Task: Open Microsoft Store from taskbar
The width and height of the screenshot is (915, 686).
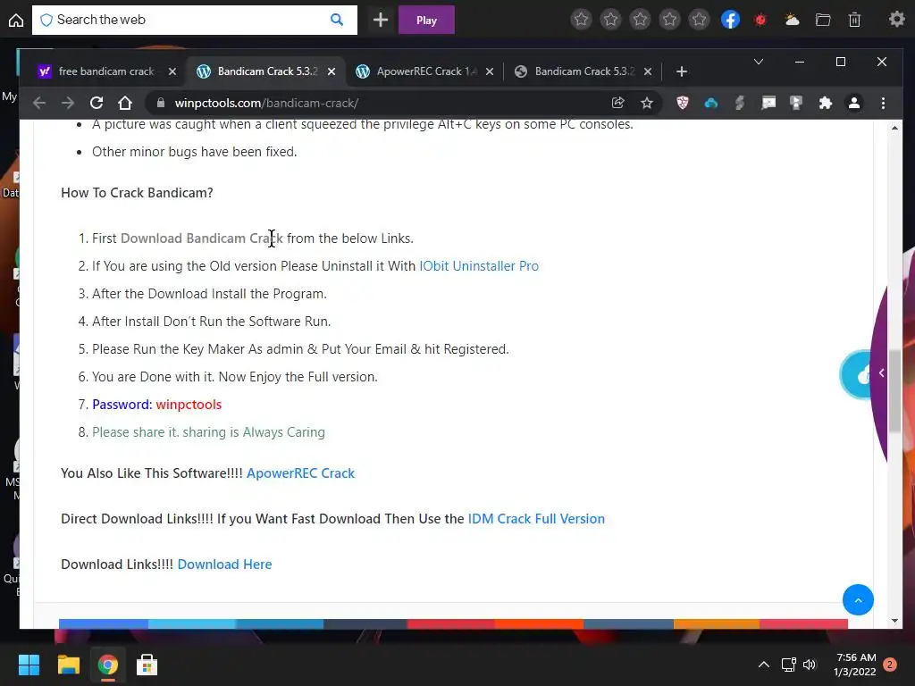Action: click(x=147, y=665)
